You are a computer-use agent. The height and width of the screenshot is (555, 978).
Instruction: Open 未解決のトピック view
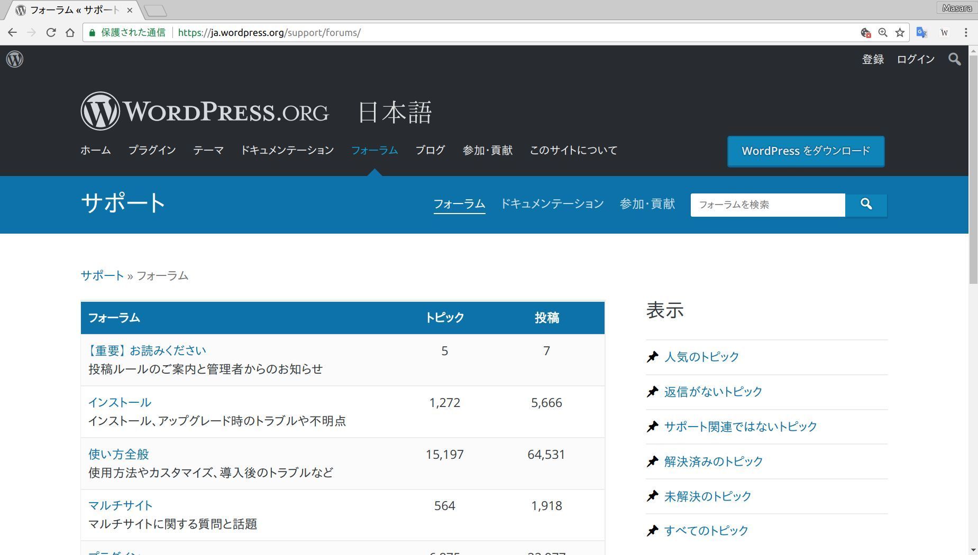click(x=708, y=496)
